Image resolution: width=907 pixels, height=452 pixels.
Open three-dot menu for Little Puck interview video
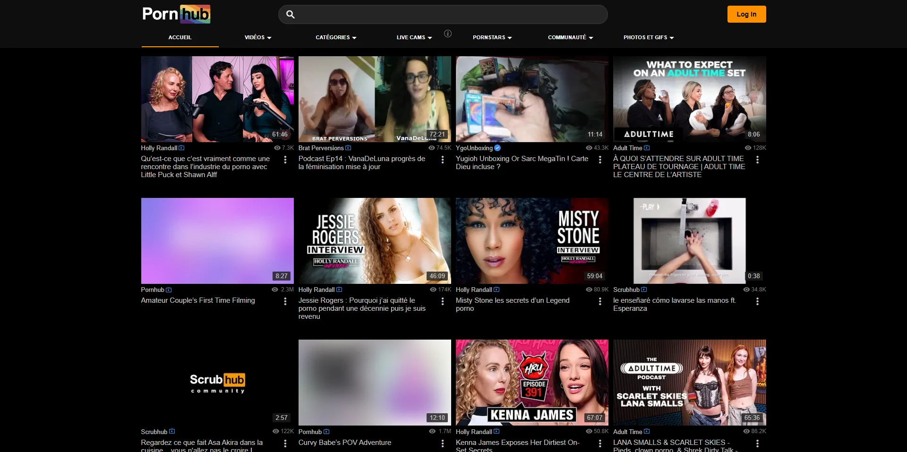pos(285,160)
